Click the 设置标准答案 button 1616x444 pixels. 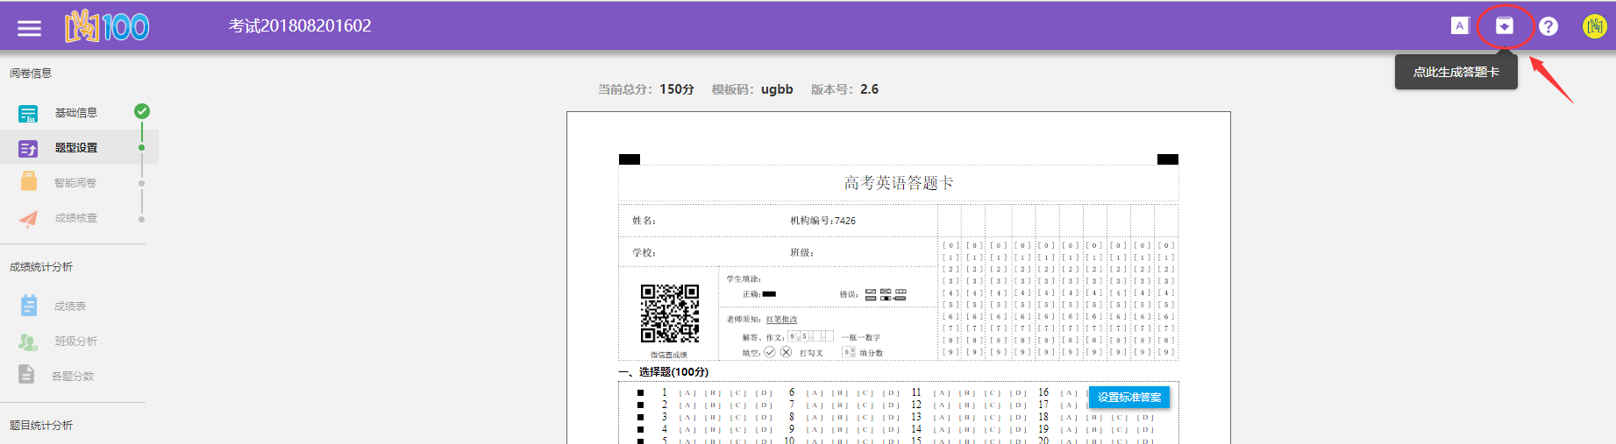[x=1128, y=398]
